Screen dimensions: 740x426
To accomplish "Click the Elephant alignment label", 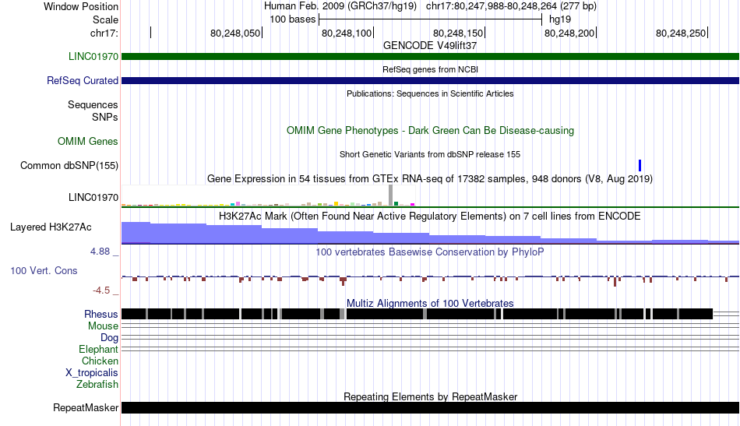I will pos(98,350).
